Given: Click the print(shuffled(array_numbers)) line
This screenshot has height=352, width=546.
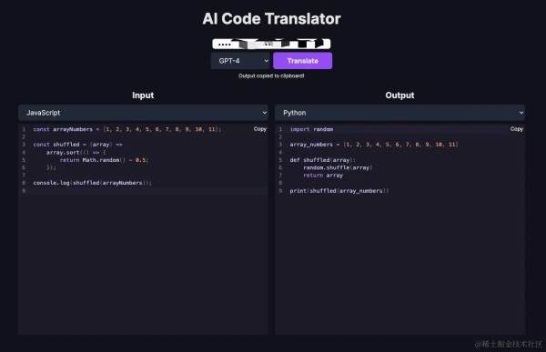Looking at the screenshot, I should click(x=339, y=191).
